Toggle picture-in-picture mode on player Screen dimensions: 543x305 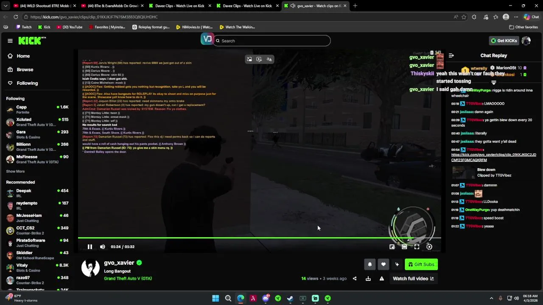coord(392,247)
